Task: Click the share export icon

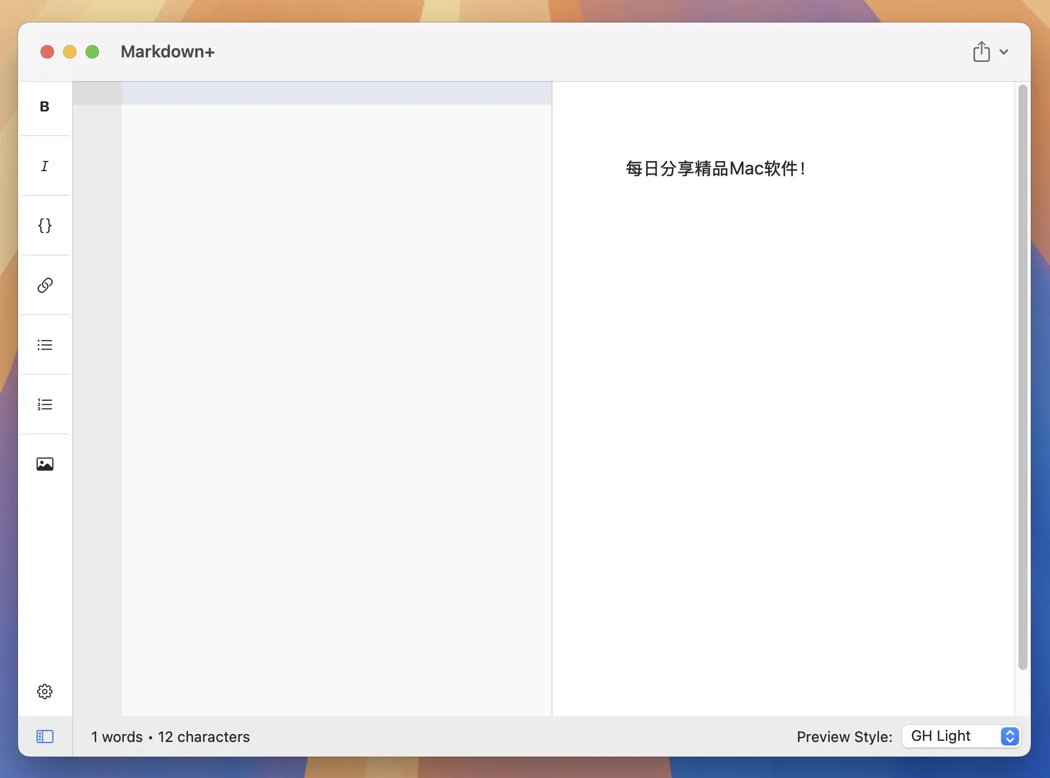Action: pos(981,51)
